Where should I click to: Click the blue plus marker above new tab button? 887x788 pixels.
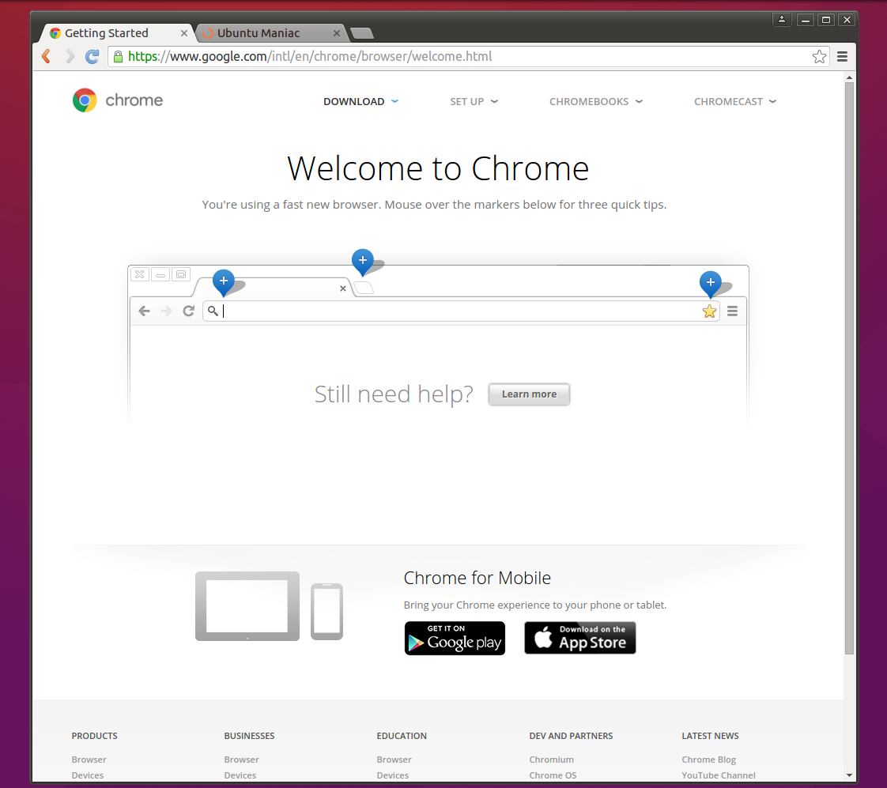coord(363,262)
